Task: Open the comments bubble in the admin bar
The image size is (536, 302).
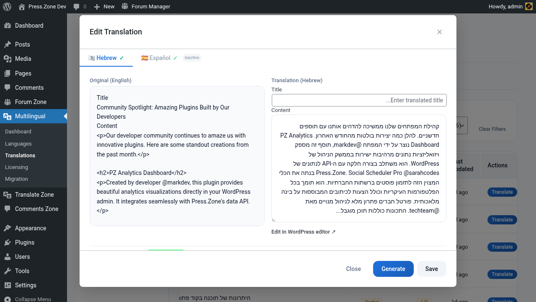Action: pos(76,7)
